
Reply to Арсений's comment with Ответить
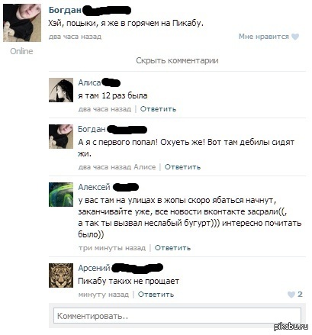pos(156,295)
